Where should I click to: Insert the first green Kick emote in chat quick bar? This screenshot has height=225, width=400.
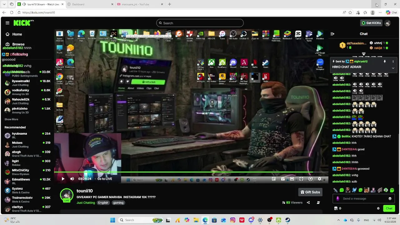[342, 190]
